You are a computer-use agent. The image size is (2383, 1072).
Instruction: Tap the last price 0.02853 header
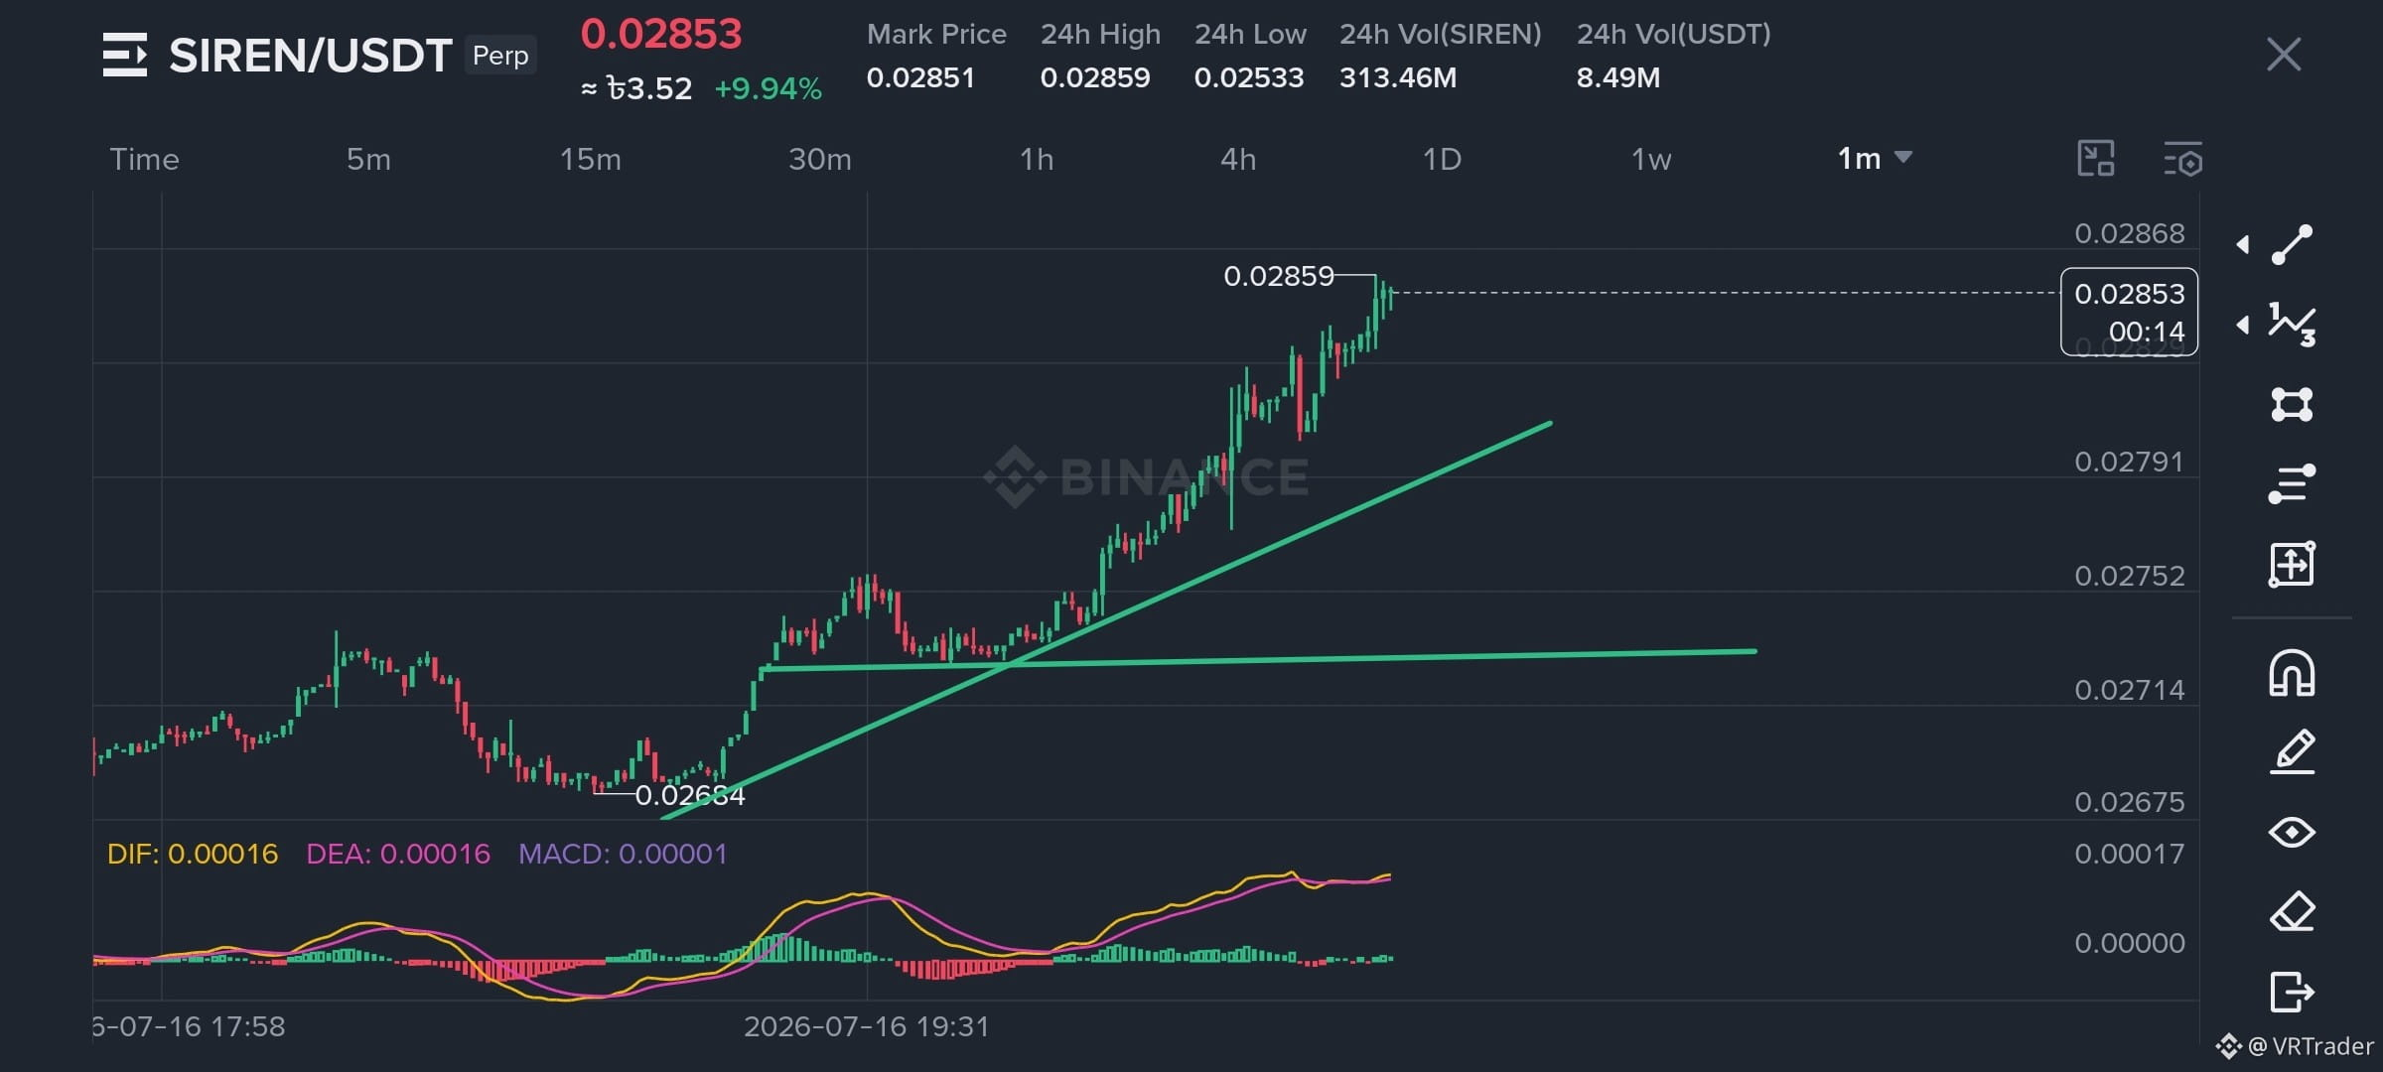click(661, 35)
